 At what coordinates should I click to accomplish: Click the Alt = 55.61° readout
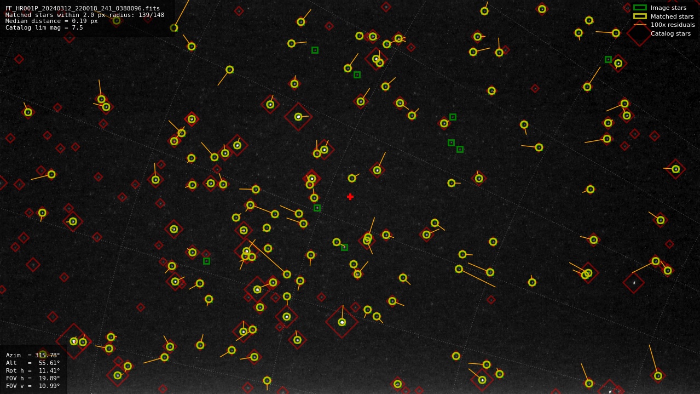(33, 363)
